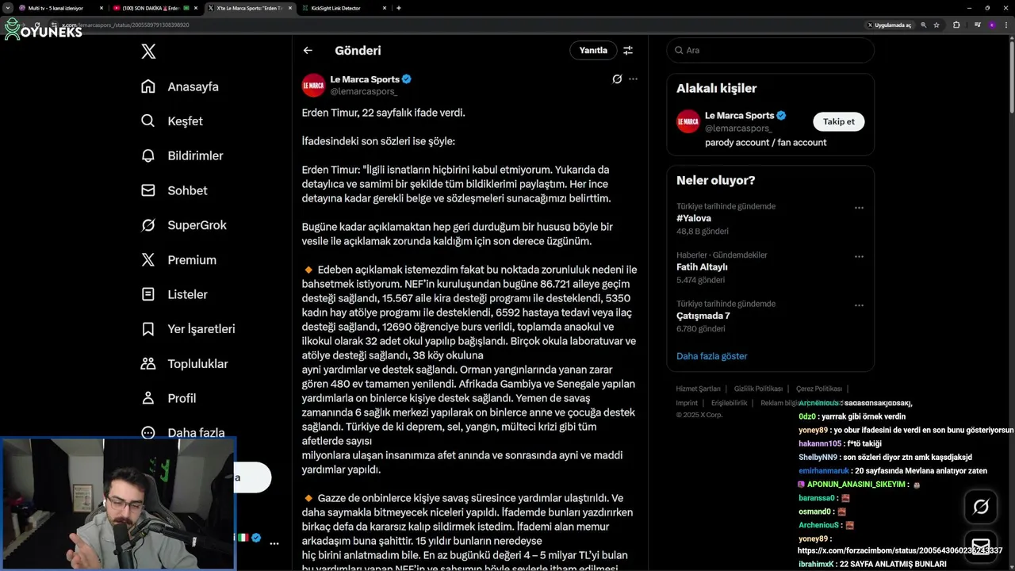
Task: Open post's three-dot more menu
Action: (x=633, y=79)
